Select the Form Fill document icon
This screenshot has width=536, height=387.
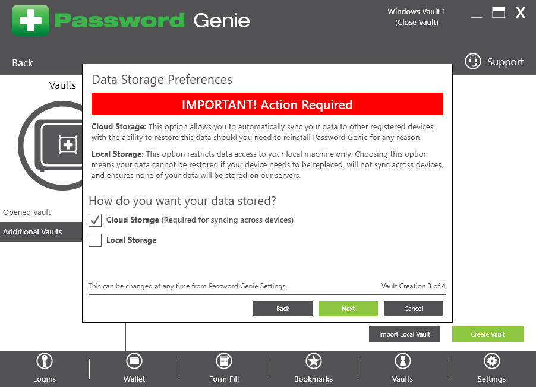pos(224,361)
